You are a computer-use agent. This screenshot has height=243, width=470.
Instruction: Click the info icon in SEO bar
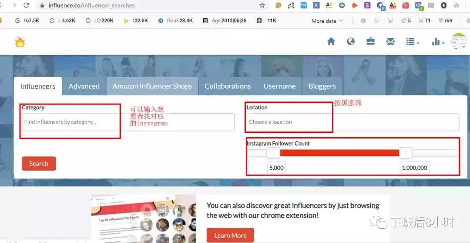[363, 21]
